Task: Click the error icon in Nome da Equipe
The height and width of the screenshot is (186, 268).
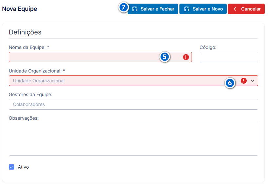Action: (186, 57)
